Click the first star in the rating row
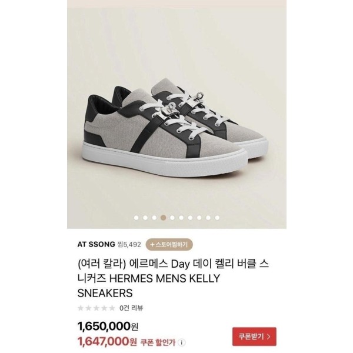 coord(81,308)
